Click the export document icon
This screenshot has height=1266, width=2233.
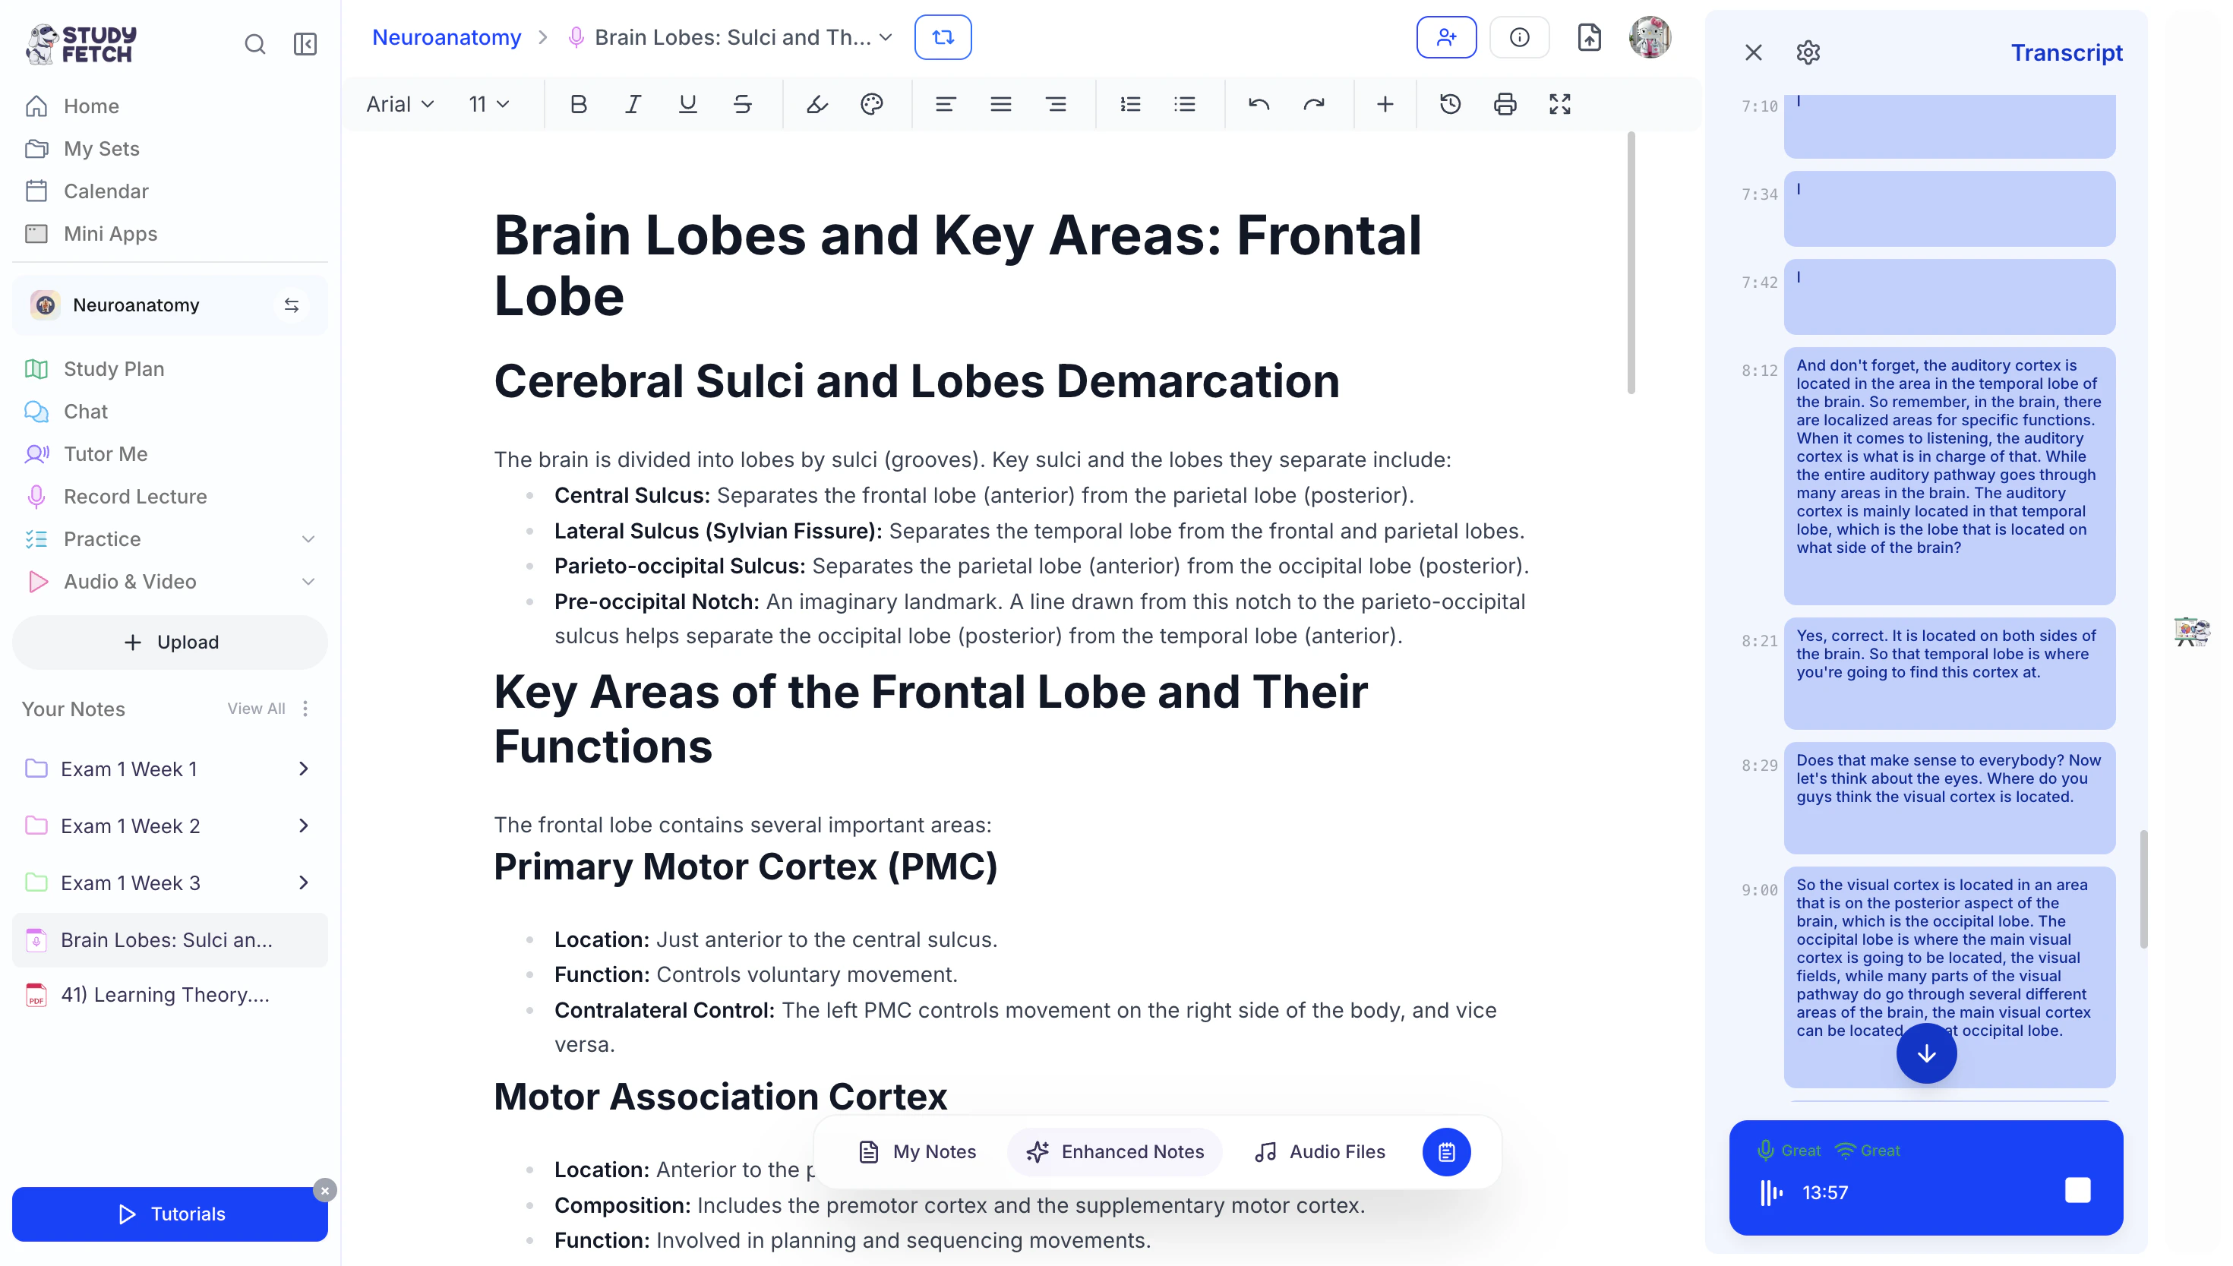(1589, 37)
